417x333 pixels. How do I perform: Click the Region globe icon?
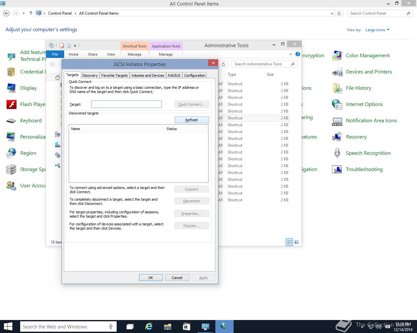coord(11,153)
